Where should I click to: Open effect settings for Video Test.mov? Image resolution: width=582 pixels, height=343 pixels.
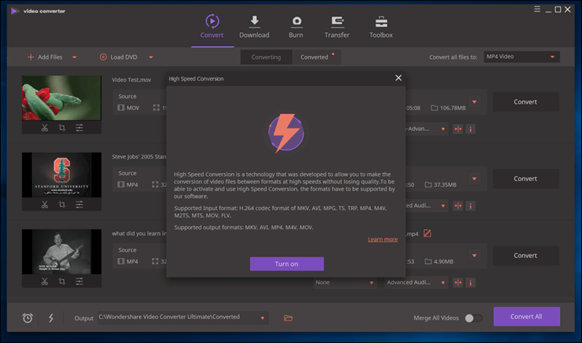[x=79, y=128]
